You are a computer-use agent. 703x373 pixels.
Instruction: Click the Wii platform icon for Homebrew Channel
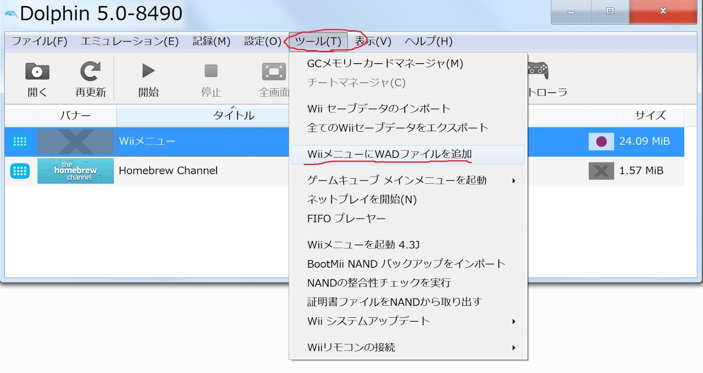20,171
